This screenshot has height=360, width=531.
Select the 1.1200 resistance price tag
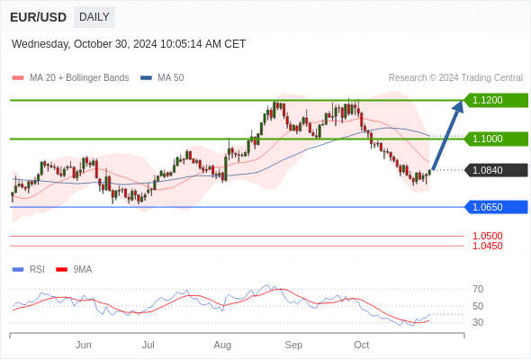tap(496, 100)
